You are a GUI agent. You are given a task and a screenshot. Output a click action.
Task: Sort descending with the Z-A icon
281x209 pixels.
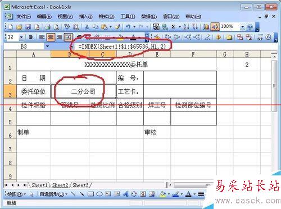pyautogui.click(x=195, y=27)
